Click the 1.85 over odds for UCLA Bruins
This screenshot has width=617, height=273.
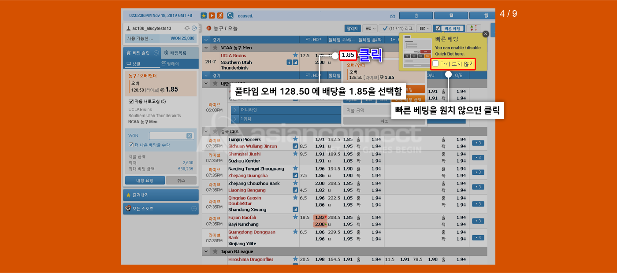pos(348,55)
